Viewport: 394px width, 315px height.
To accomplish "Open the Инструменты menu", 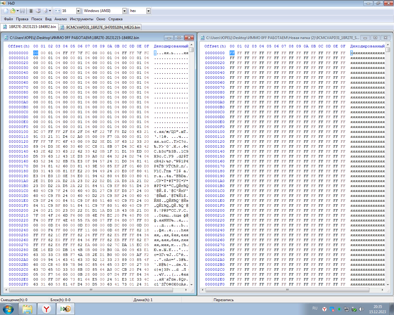I will (81, 19).
